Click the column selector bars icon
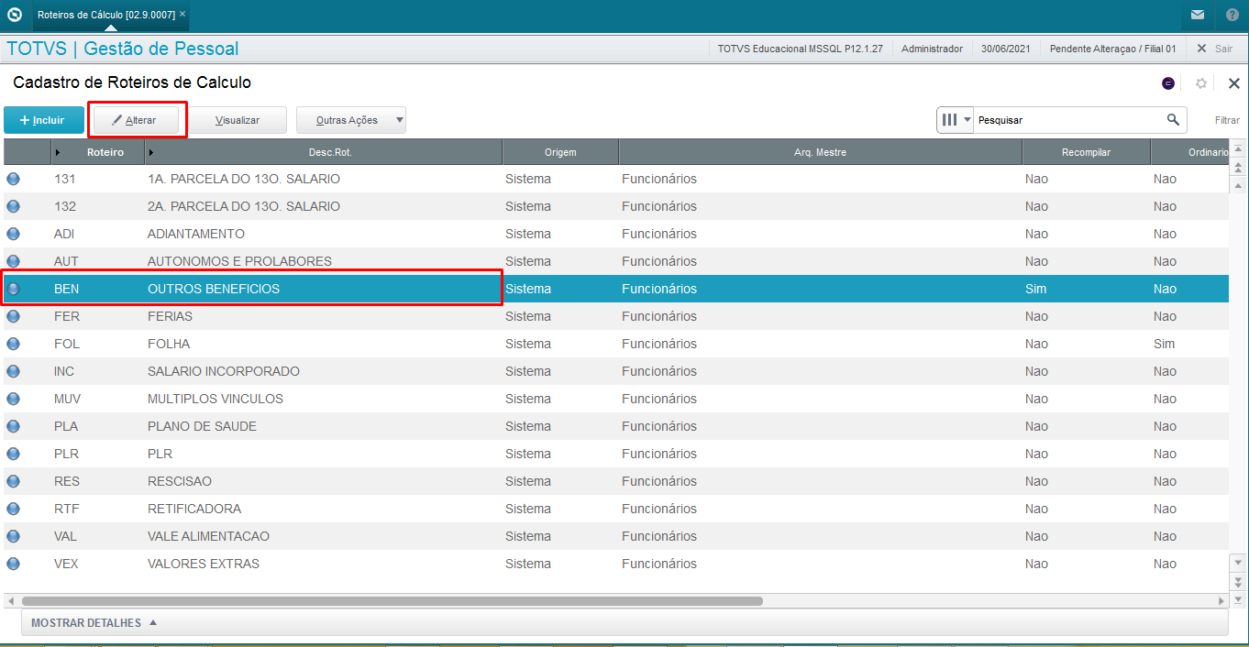1249x647 pixels. coord(950,120)
